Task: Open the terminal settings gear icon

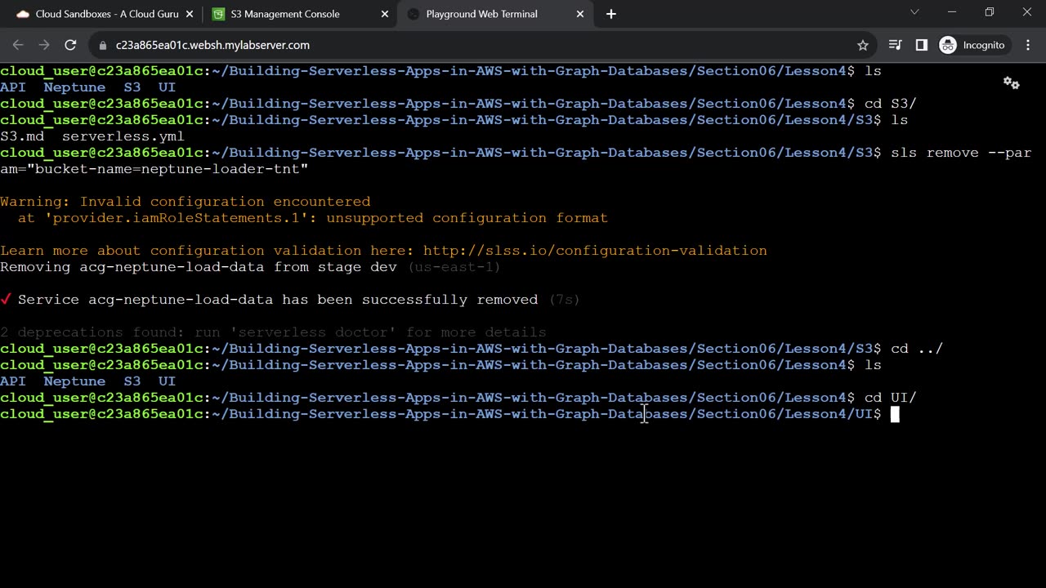Action: pyautogui.click(x=1011, y=82)
